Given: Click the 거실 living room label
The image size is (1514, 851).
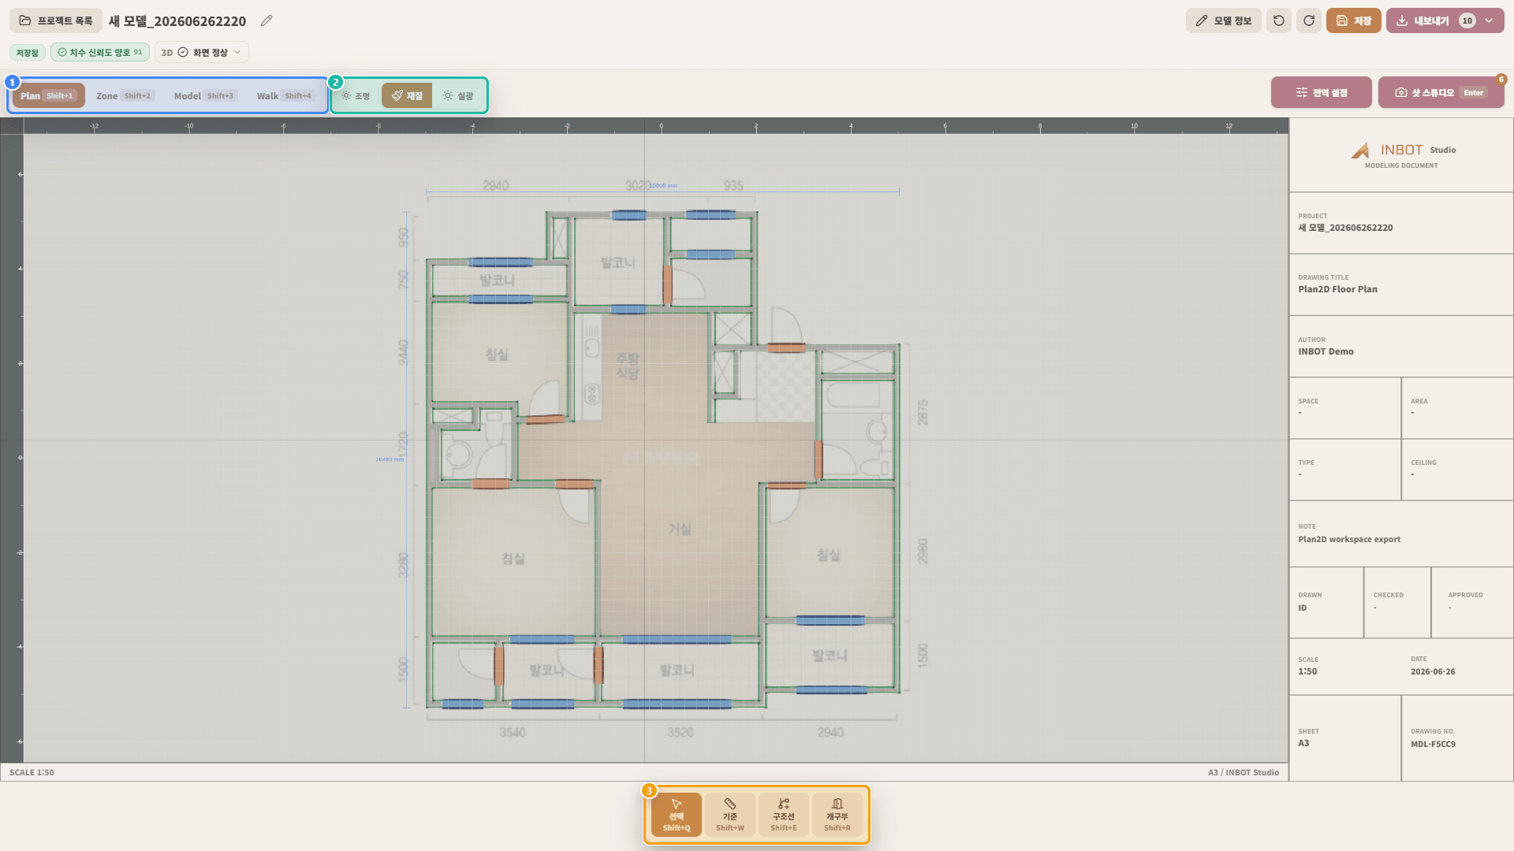Looking at the screenshot, I should click(680, 529).
